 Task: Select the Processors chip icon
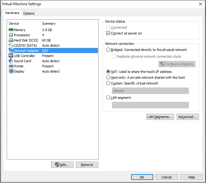pyautogui.click(x=11, y=35)
